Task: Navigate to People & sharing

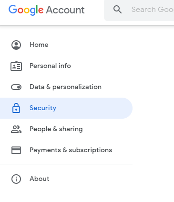Action: click(56, 129)
